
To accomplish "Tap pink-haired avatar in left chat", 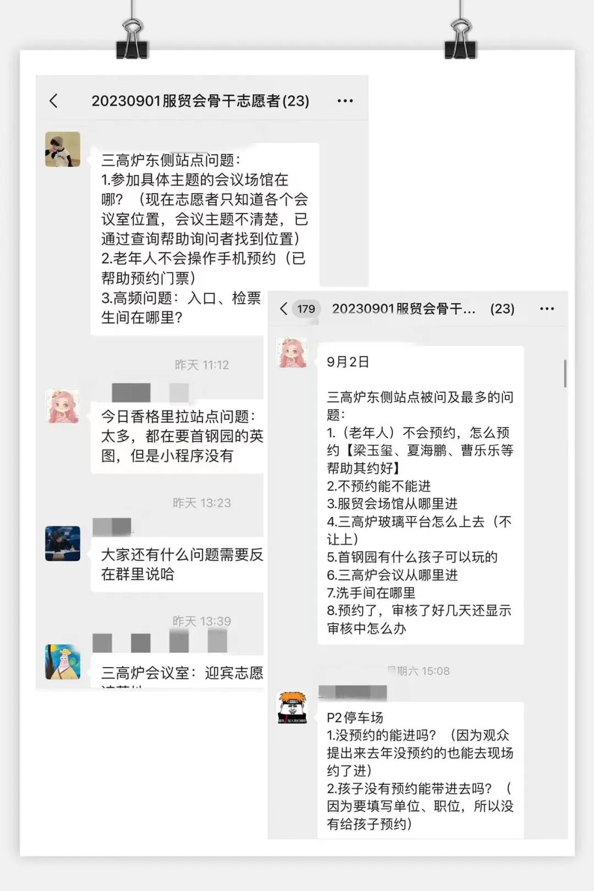I will (63, 406).
